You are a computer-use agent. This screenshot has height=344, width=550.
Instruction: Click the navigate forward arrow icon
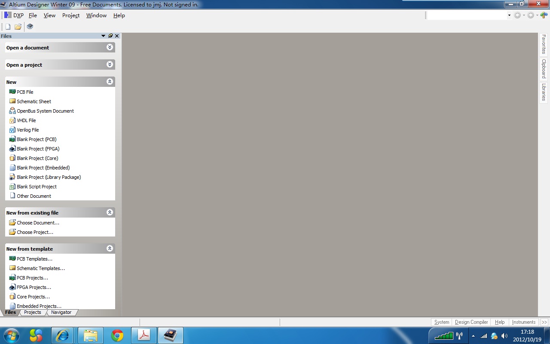click(x=531, y=15)
